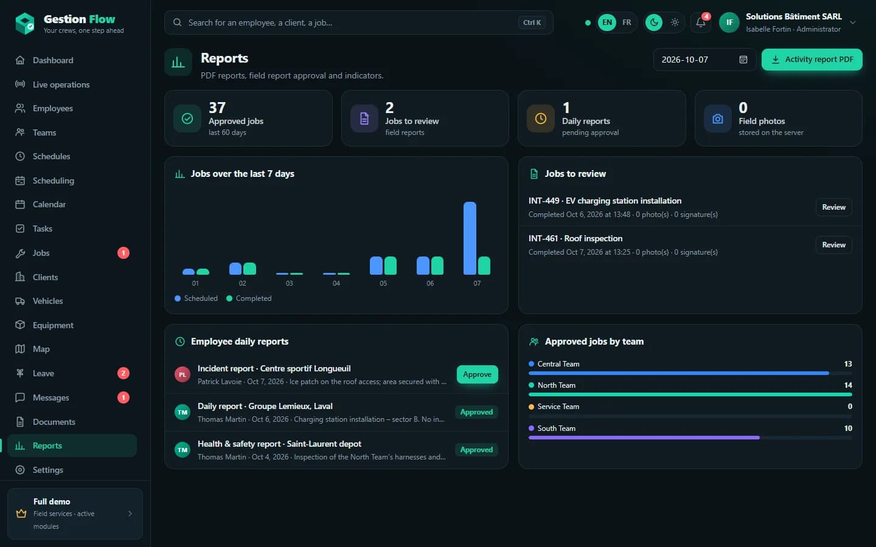Select EN language option
Screen dimensions: 876x547
coord(607,22)
